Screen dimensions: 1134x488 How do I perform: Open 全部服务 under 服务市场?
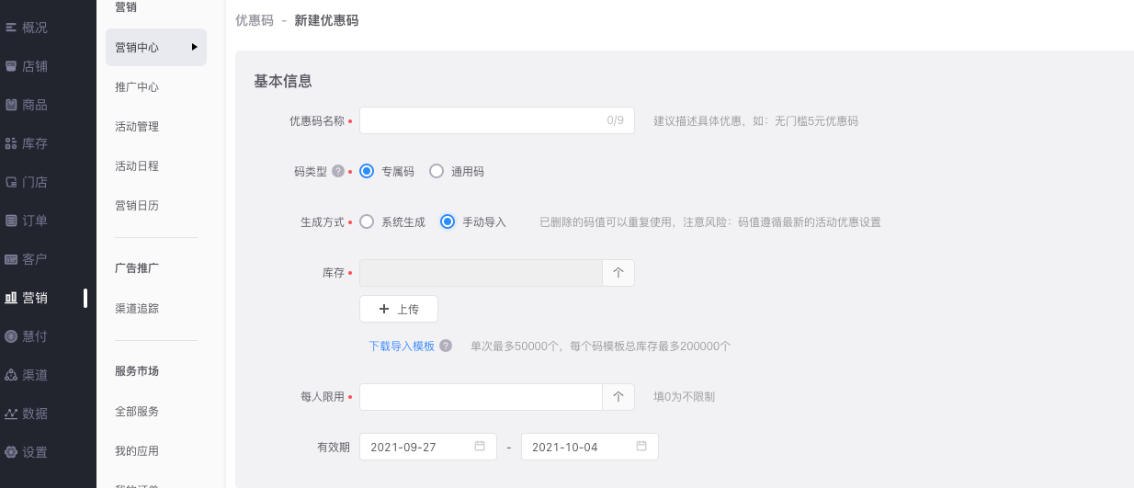pos(137,412)
